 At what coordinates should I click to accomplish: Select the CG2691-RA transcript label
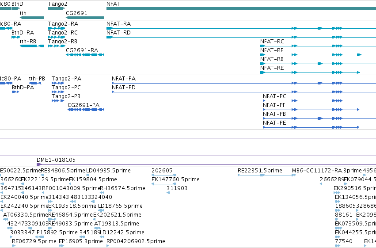click(82, 50)
